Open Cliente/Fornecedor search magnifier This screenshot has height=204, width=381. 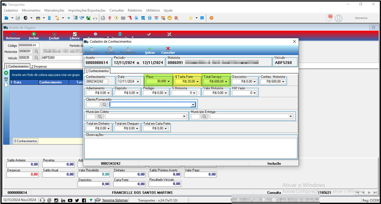click(x=104, y=105)
